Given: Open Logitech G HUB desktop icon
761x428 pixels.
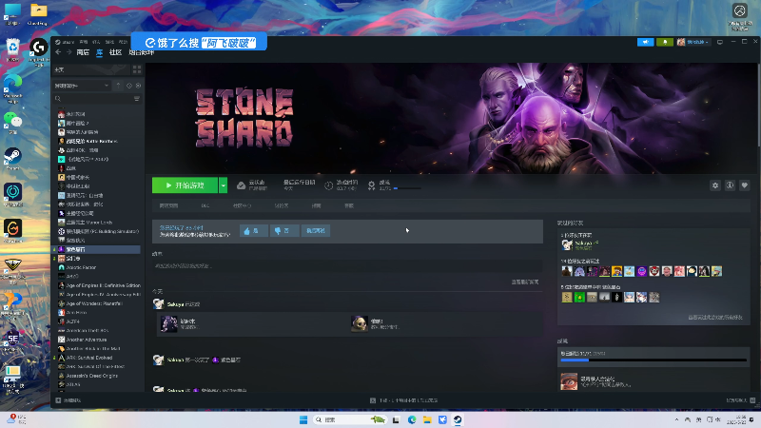Looking at the screenshot, I should (x=39, y=51).
